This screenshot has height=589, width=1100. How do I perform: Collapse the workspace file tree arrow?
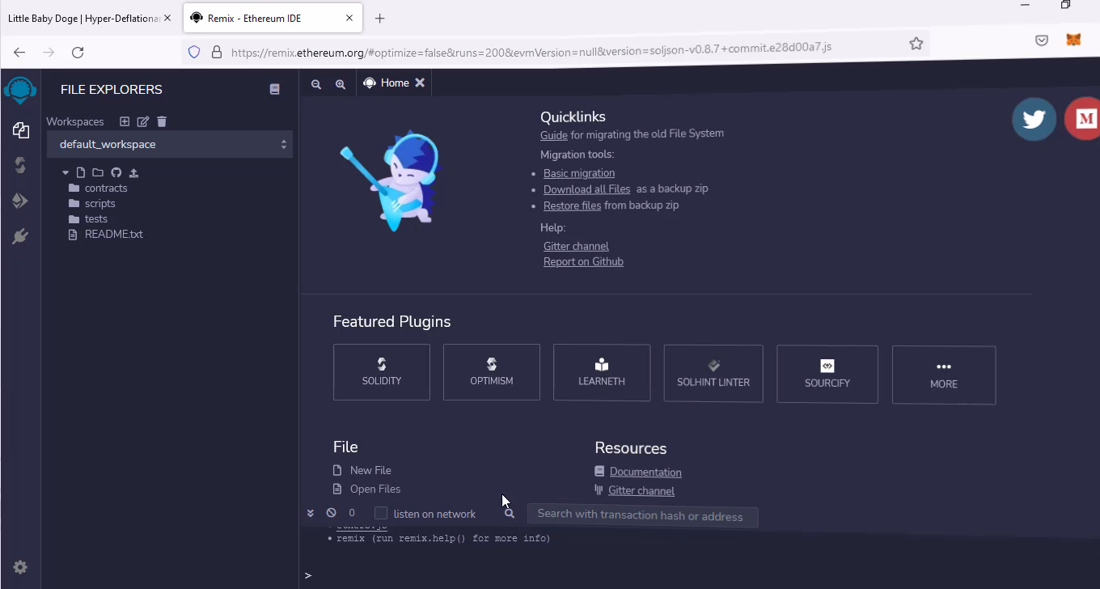[x=66, y=172]
